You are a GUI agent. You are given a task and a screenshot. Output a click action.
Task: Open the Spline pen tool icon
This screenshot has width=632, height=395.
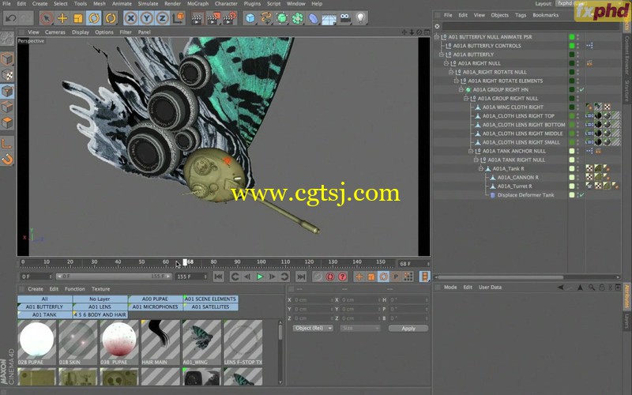click(266, 18)
